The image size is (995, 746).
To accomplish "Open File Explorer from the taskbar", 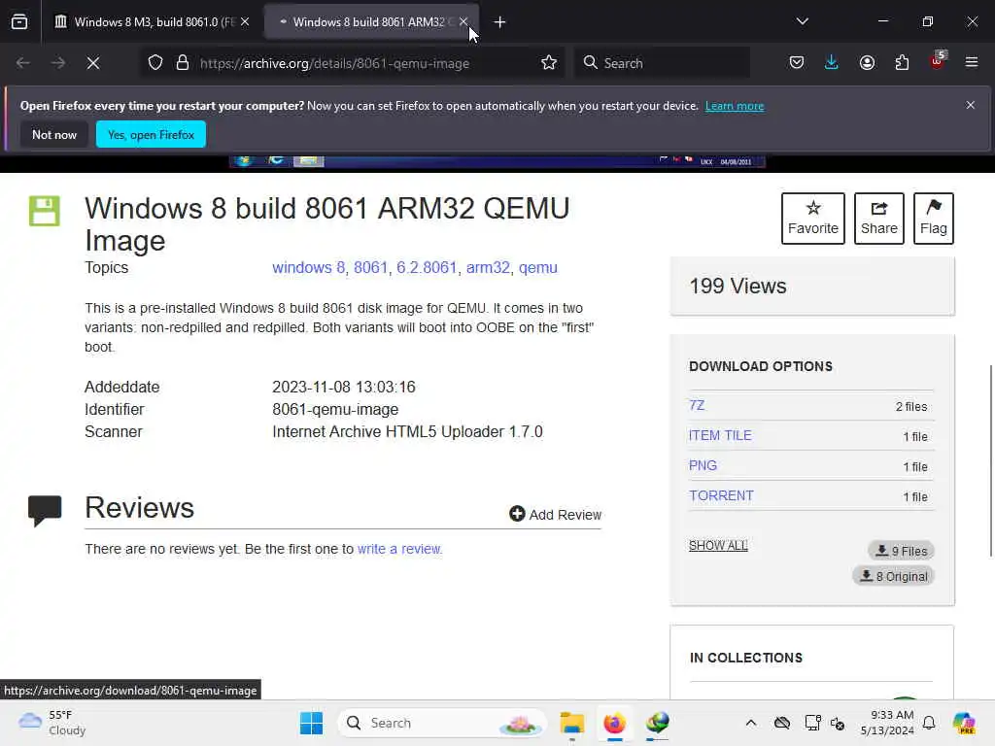I will pyautogui.click(x=571, y=723).
